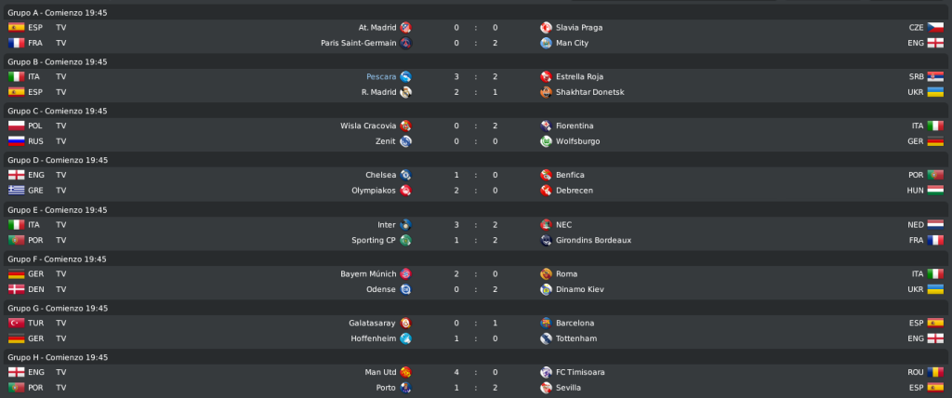Click the Turkish flag beside TUR
Screen dimensions: 952x398
(17, 324)
